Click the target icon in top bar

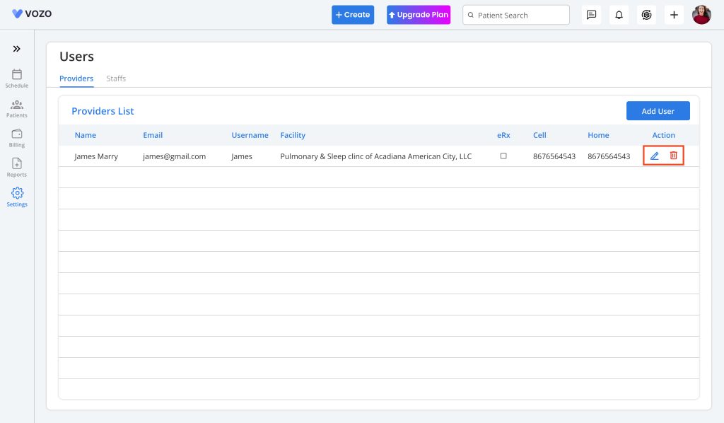click(646, 15)
